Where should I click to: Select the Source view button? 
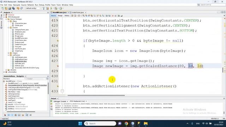53,16
